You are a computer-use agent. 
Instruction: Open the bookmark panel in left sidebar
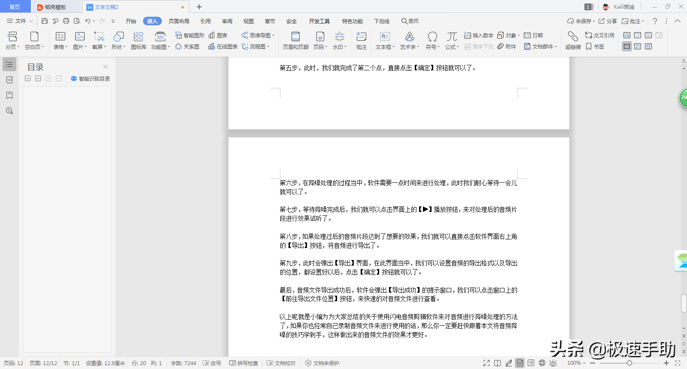click(9, 95)
